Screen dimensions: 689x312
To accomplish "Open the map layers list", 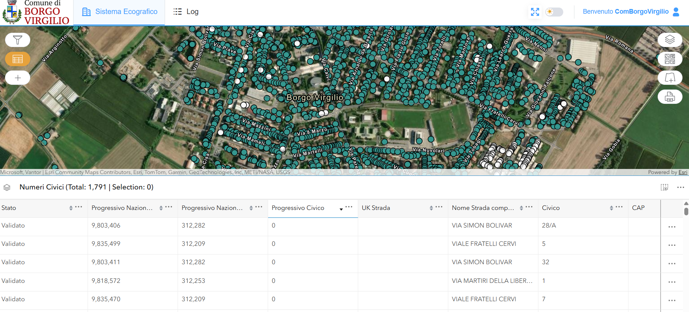I will pyautogui.click(x=670, y=40).
